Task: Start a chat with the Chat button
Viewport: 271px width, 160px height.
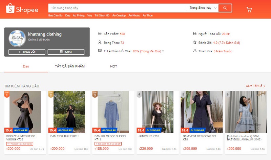Action: [66, 52]
